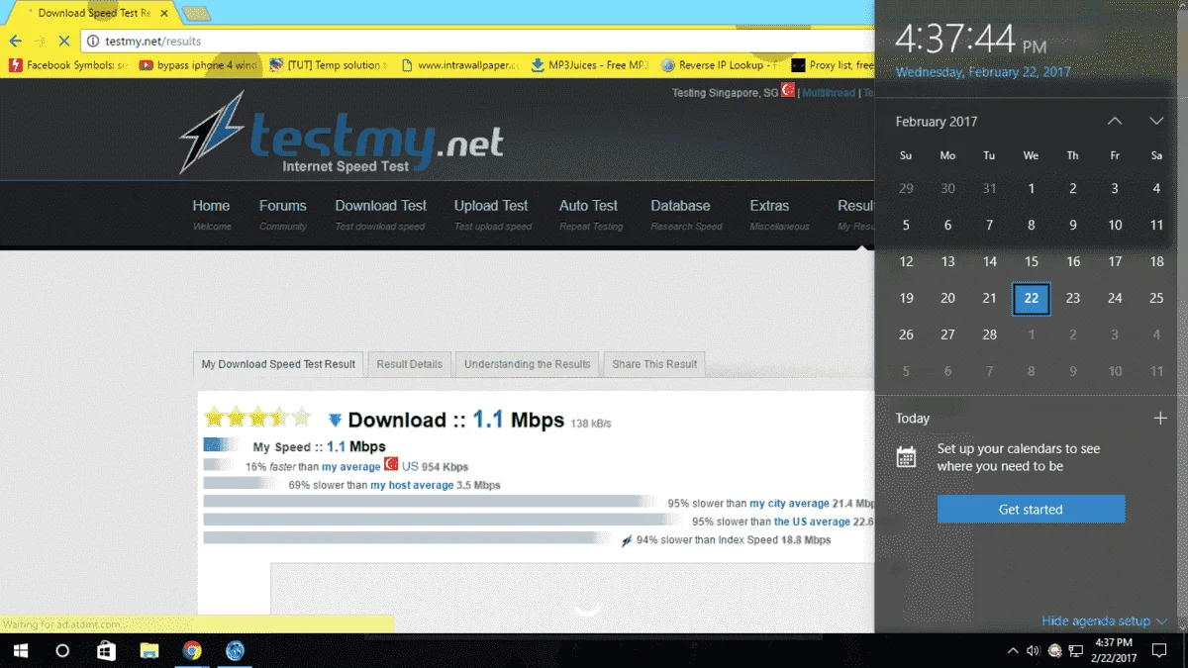The image size is (1188, 668).
Task: Open the Proxy list bookmark
Action: click(x=833, y=65)
